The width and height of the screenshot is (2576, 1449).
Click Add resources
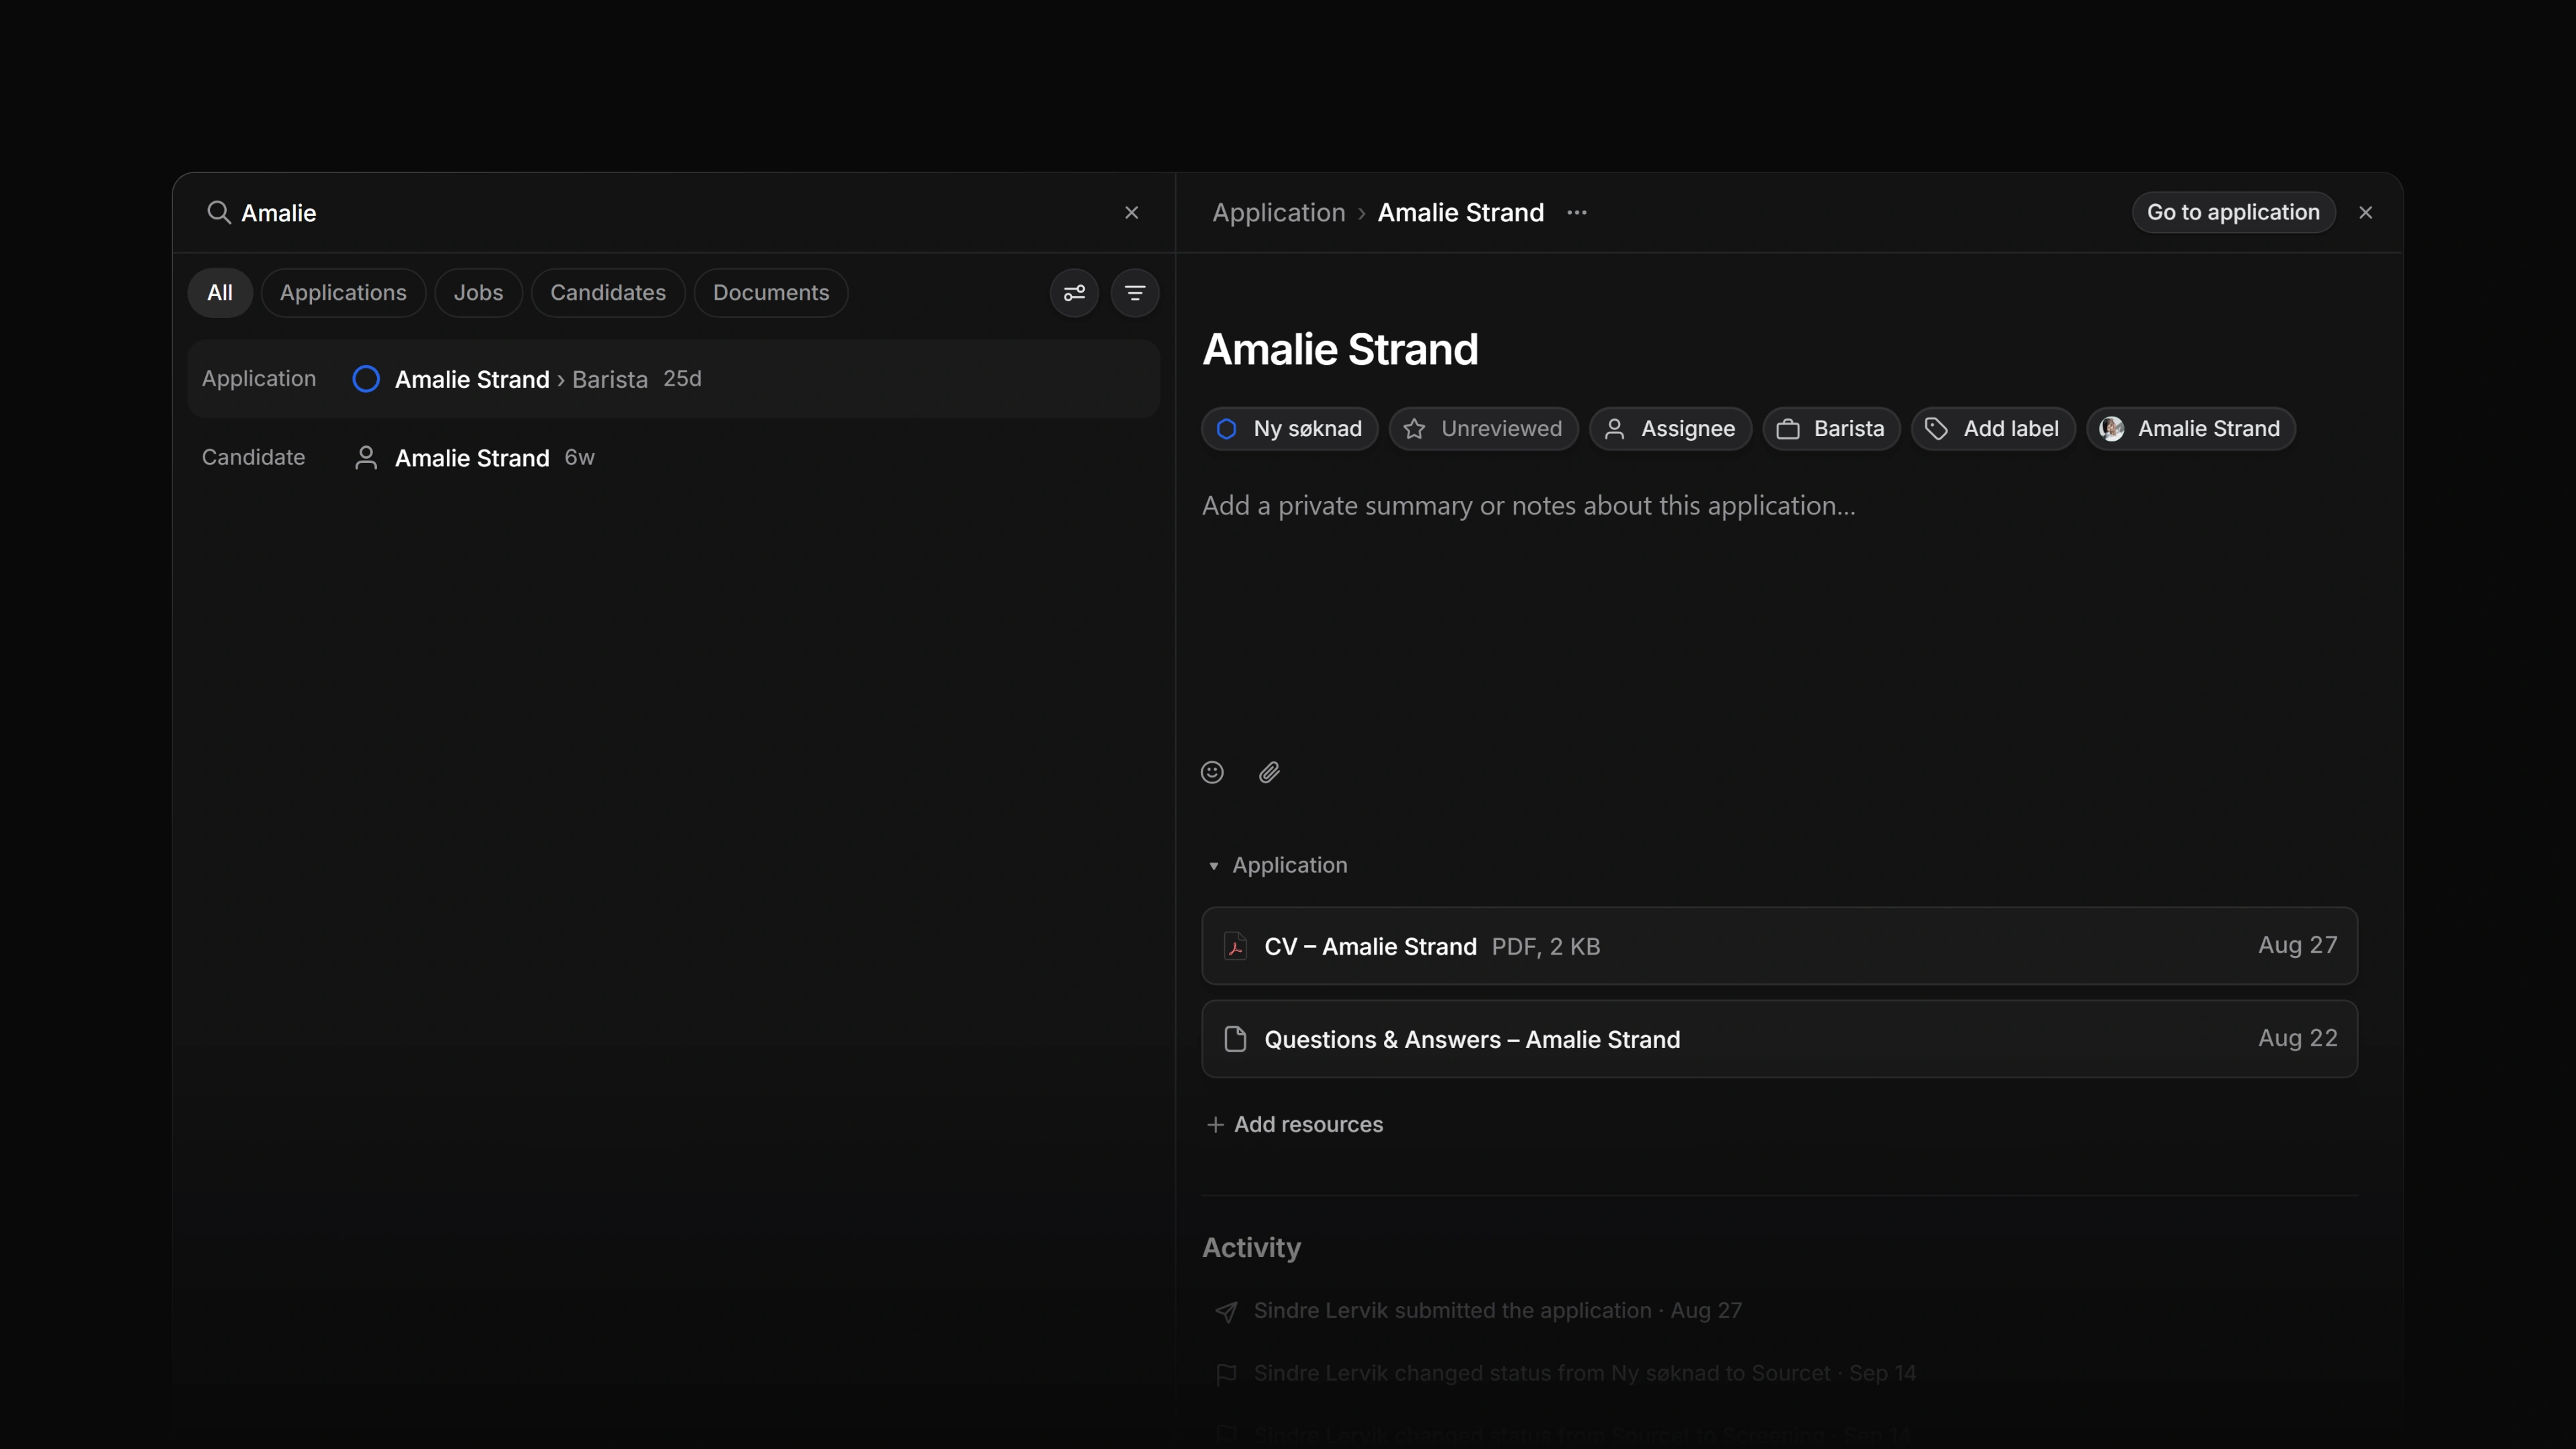(1295, 1125)
